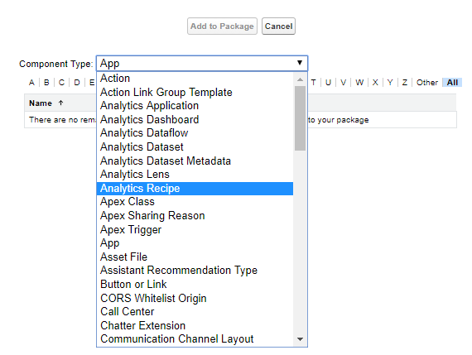The image size is (472, 355).
Task: Click the Cancel button
Action: click(278, 26)
